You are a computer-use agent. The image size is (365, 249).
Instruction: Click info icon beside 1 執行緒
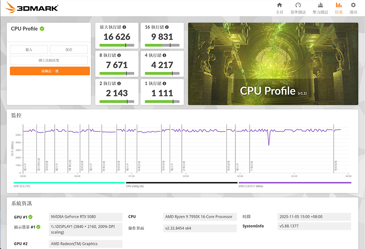pyautogui.click(x=164, y=84)
